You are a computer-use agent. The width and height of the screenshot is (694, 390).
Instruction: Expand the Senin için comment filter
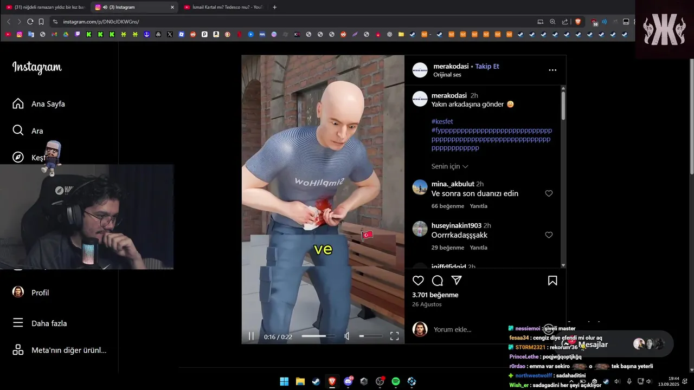[449, 166]
